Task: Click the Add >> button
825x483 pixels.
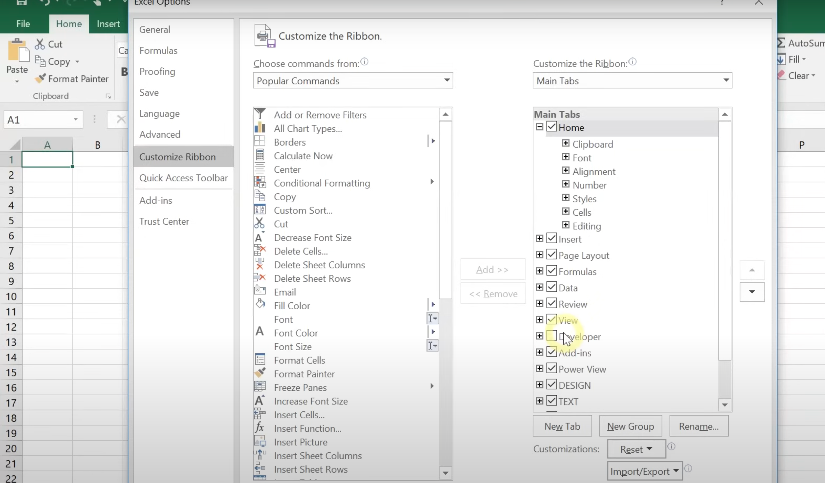Action: [492, 269]
